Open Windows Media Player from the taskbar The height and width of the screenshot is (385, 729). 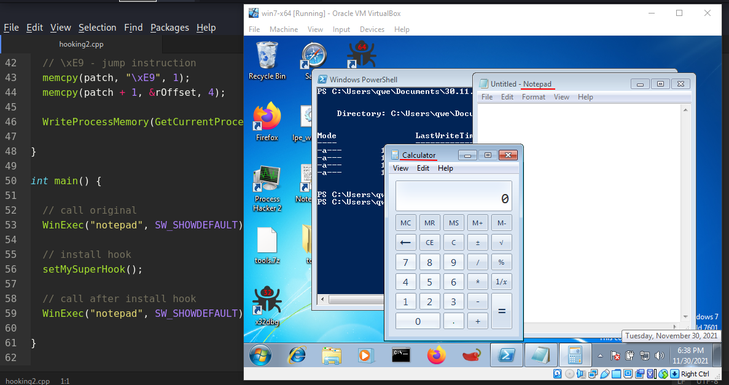[x=366, y=356]
